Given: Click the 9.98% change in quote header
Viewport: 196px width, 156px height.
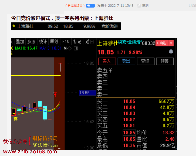Looking at the screenshot, I should (135, 52).
